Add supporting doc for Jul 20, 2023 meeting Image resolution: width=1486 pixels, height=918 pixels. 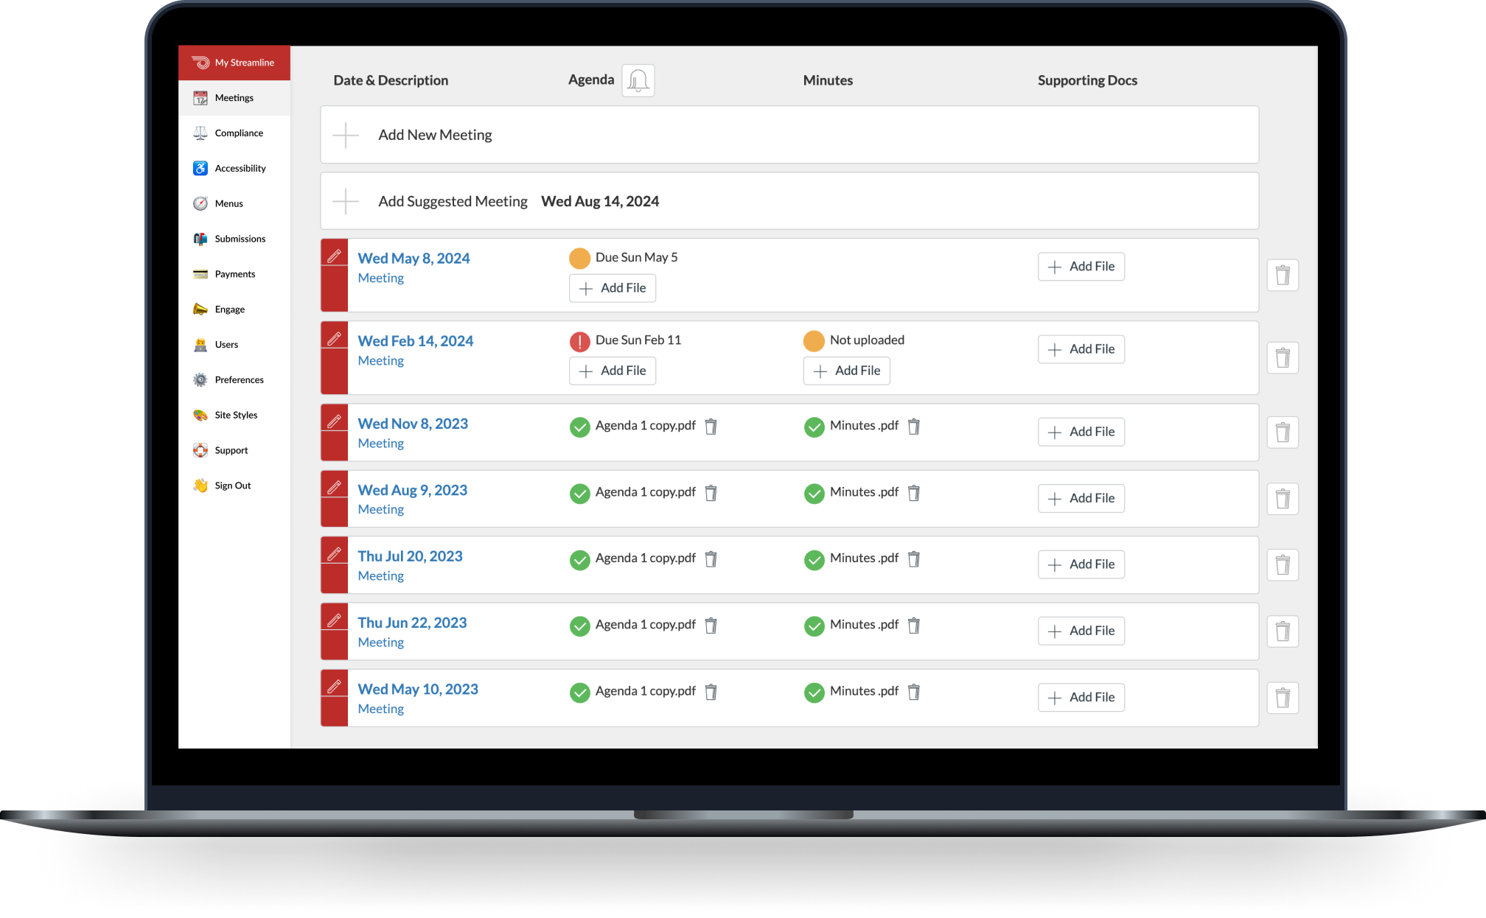(1081, 564)
